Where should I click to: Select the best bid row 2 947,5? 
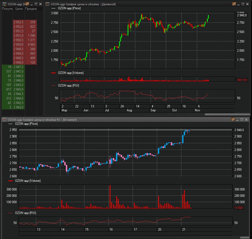(x=13, y=67)
